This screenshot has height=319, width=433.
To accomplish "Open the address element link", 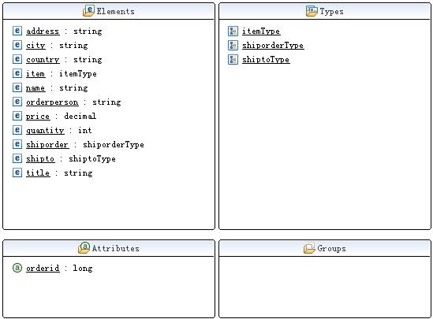I will [x=43, y=32].
